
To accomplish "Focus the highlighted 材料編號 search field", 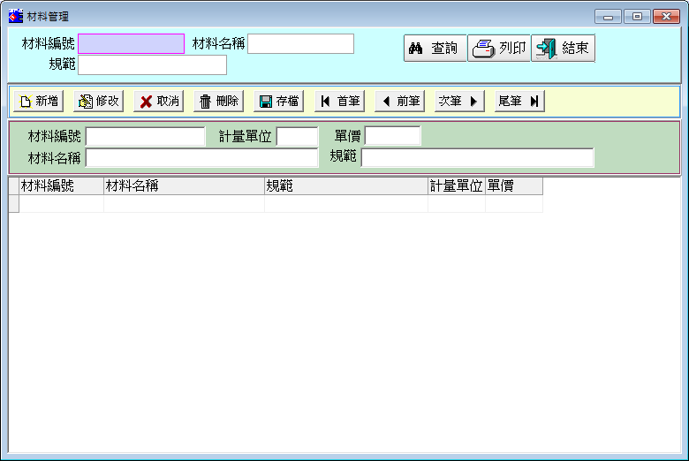I will point(131,43).
